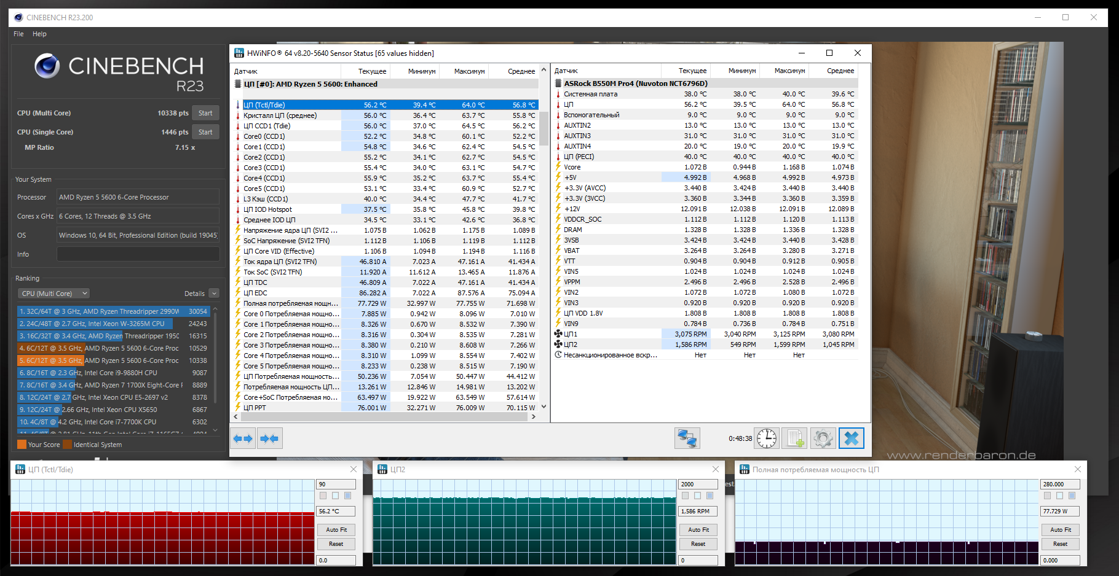Open HWiNFO sensor settings gear icon

click(823, 438)
